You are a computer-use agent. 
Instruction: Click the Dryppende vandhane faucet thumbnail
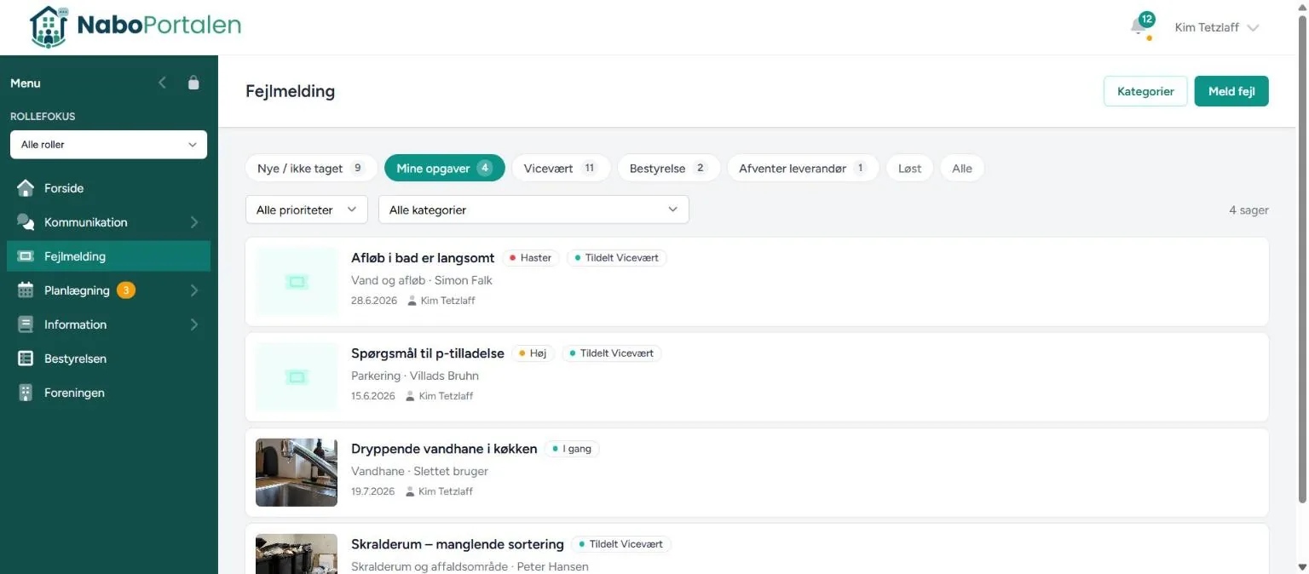click(297, 472)
